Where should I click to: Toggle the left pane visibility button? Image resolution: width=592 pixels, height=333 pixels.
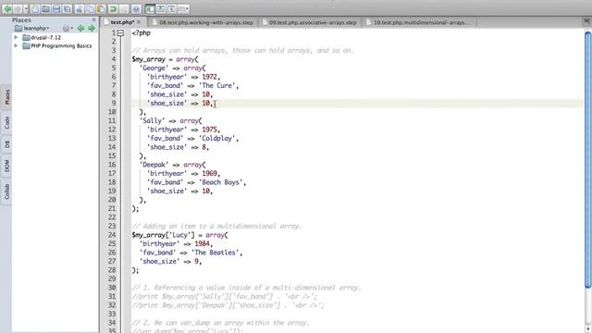click(x=150, y=8)
